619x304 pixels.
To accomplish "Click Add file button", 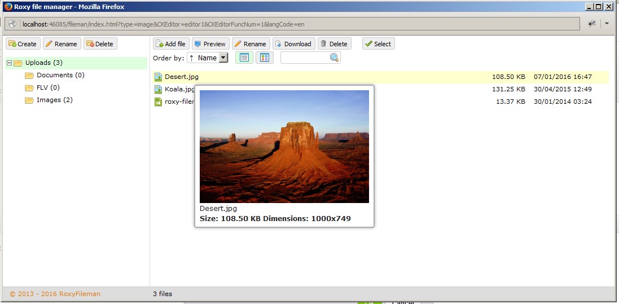I will tap(172, 44).
